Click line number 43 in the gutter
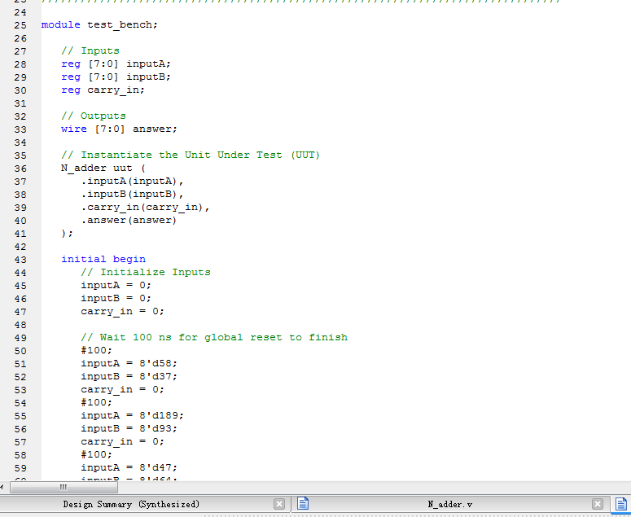631x517 pixels. coord(20,259)
